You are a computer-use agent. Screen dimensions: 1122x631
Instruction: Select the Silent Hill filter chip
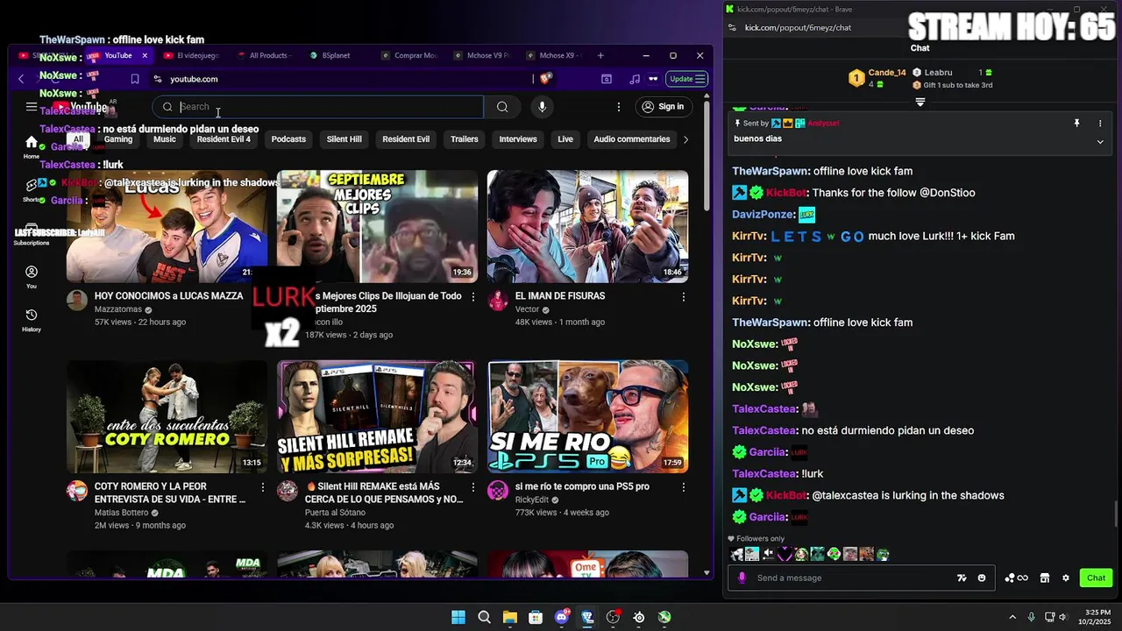(344, 139)
